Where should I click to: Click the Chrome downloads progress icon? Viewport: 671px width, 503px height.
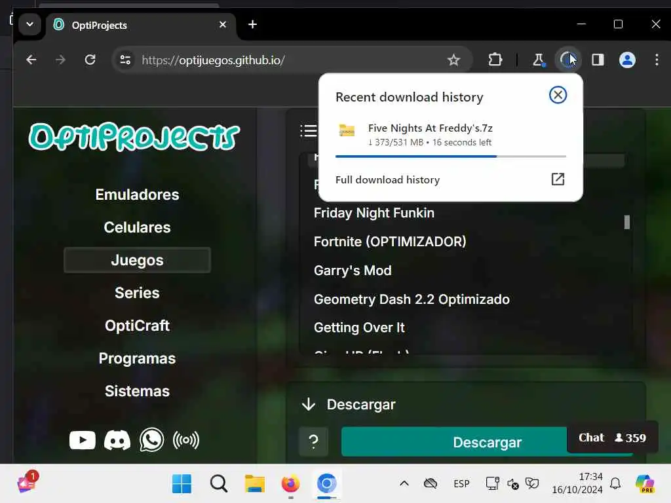568,60
